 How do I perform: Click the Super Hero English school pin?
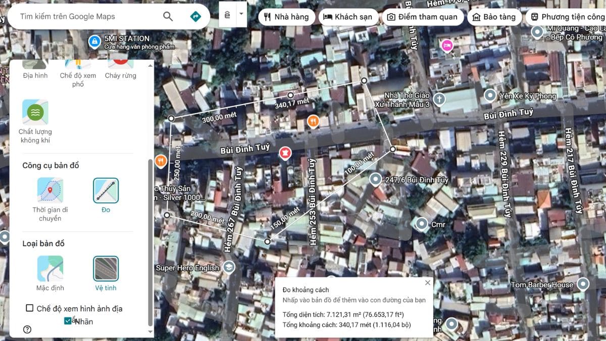[x=230, y=267]
